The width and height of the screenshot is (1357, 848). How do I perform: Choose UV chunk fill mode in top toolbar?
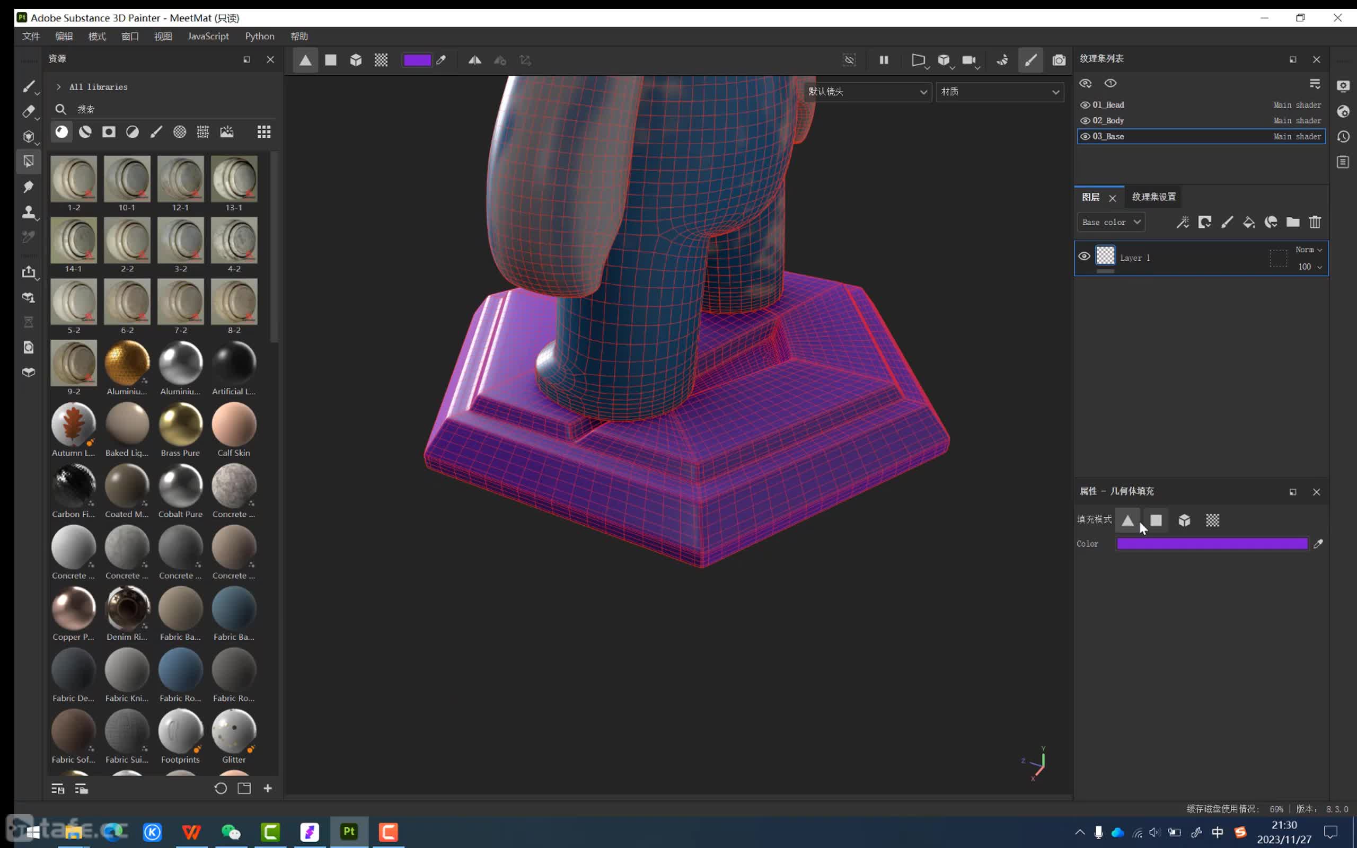pos(381,60)
